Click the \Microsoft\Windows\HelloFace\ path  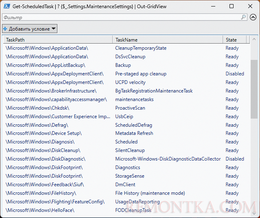pos(40,210)
